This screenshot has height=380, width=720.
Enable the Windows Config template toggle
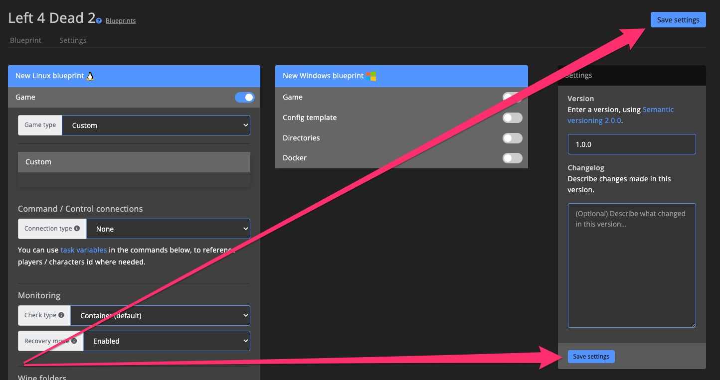[512, 118]
